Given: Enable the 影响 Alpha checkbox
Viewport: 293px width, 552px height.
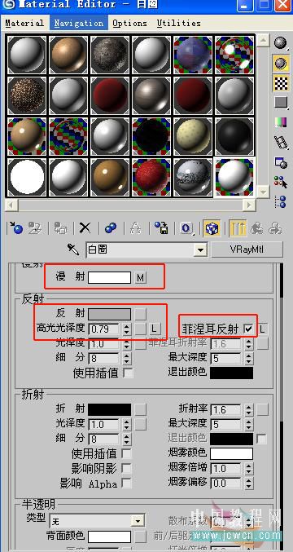Looking at the screenshot, I should click(x=126, y=483).
